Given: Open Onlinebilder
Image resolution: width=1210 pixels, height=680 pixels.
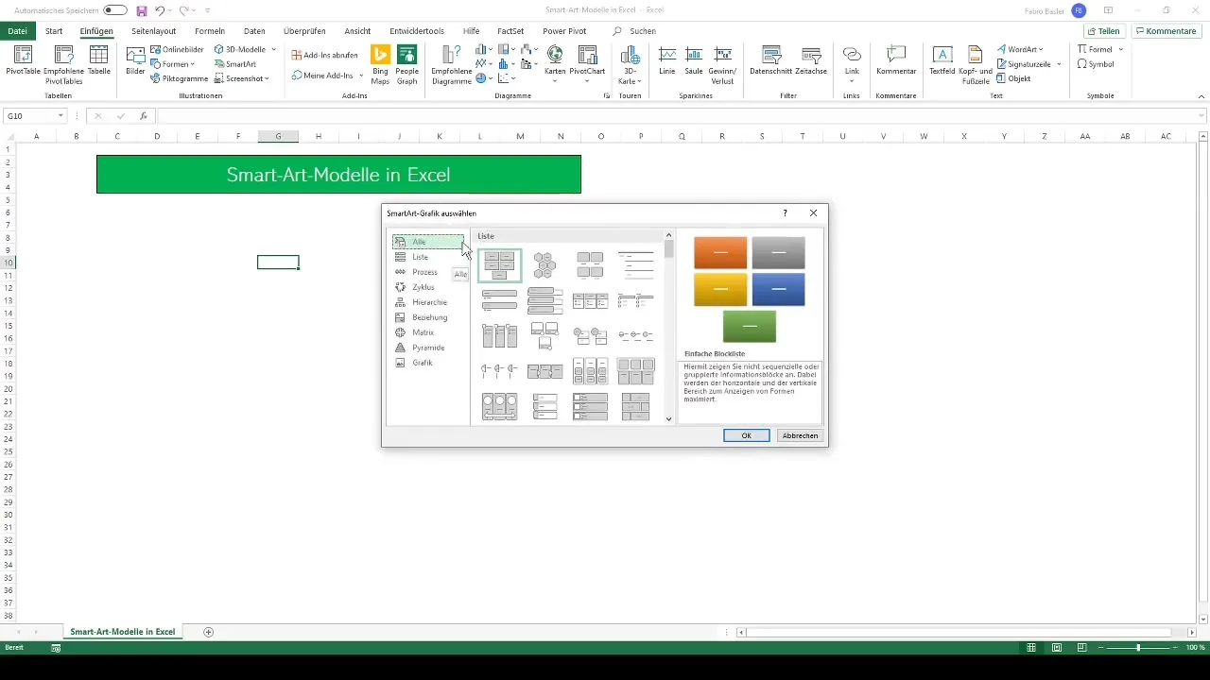Looking at the screenshot, I should tap(177, 49).
